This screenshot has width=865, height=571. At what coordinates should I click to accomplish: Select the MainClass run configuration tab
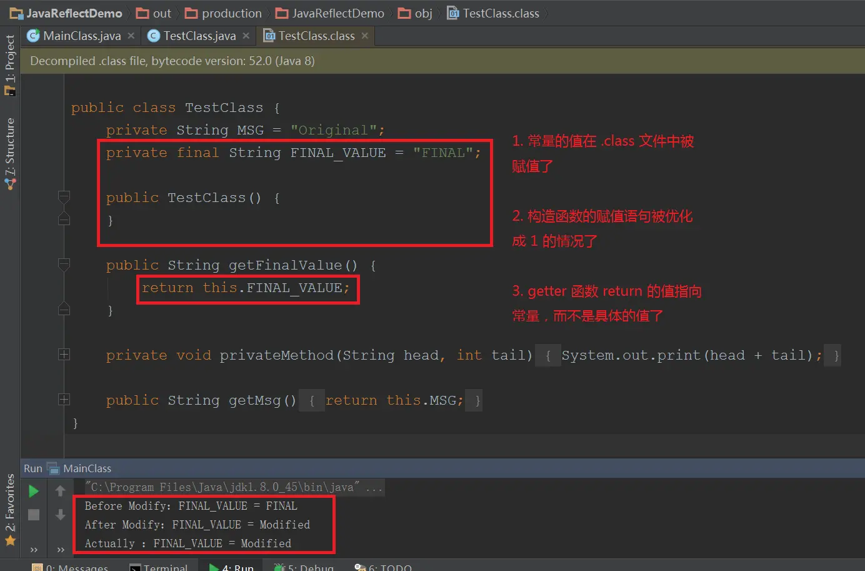(x=80, y=468)
